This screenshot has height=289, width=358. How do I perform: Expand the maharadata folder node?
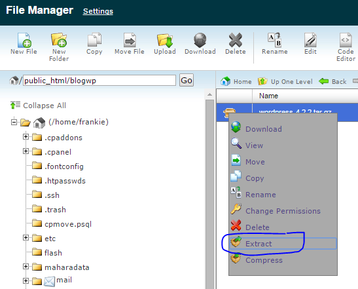(26, 266)
